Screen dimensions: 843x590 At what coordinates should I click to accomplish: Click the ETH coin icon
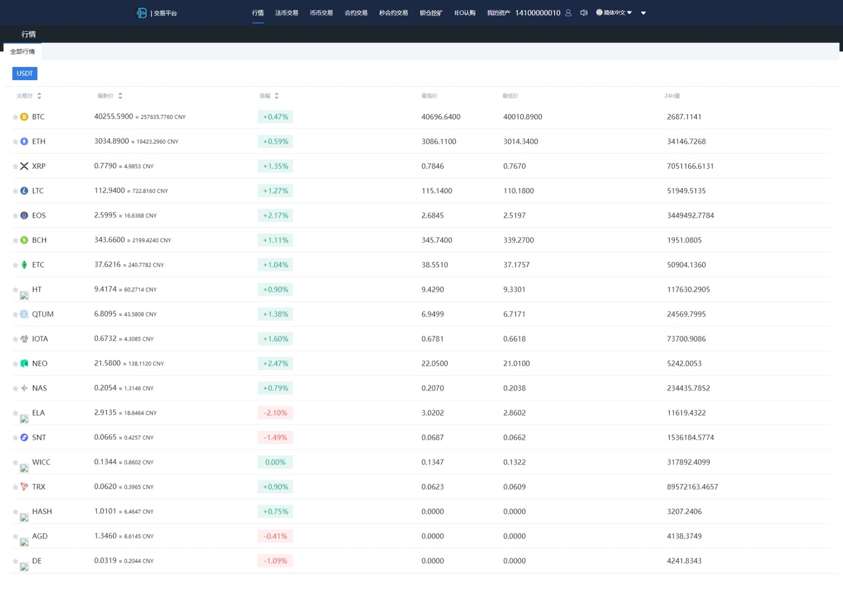(24, 141)
